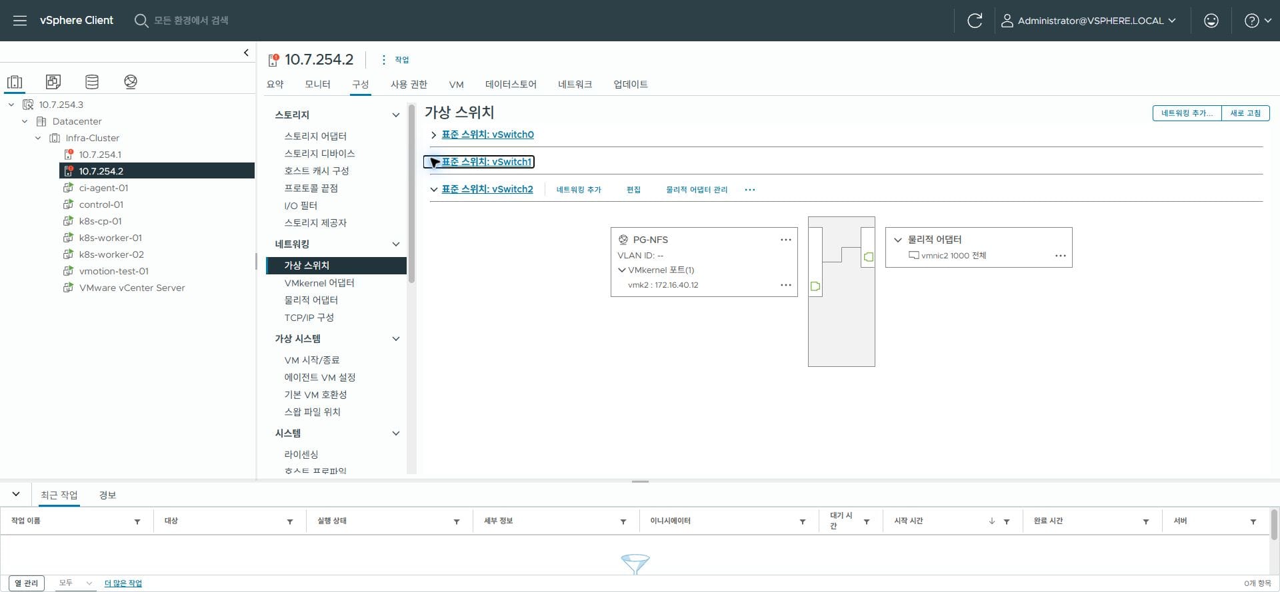Filter the 작업 이름 column

[137, 521]
